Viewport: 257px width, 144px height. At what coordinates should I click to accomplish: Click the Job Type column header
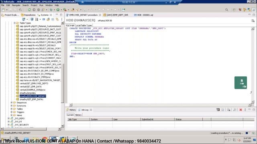pos(78,119)
